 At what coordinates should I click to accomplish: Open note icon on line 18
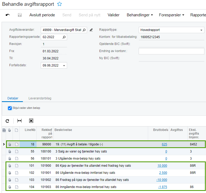point(16,144)
